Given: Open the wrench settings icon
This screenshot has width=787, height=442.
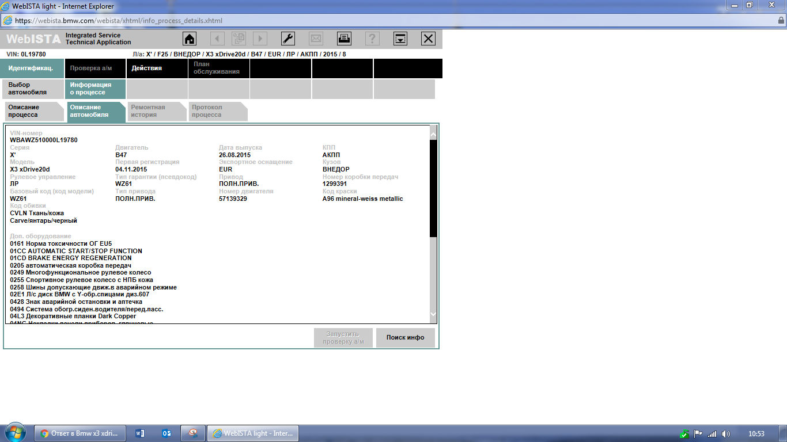Looking at the screenshot, I should pyautogui.click(x=288, y=39).
